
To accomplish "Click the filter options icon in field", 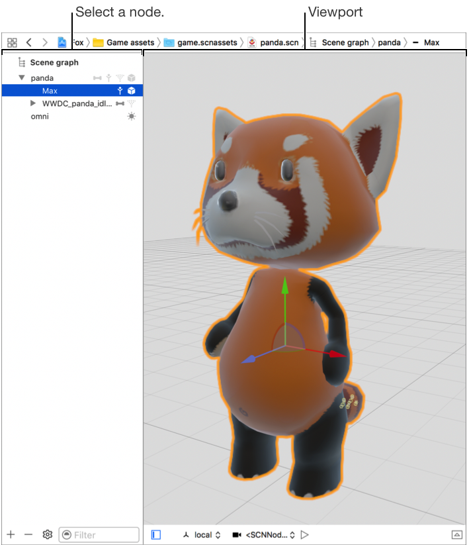I will point(67,534).
